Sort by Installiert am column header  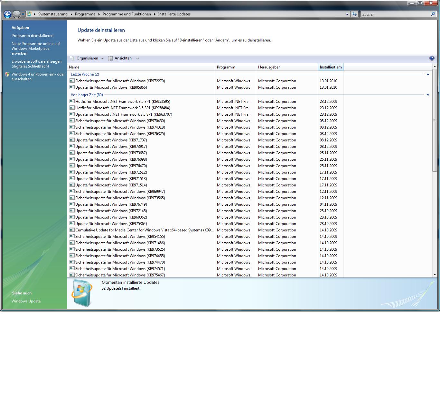pyautogui.click(x=331, y=67)
